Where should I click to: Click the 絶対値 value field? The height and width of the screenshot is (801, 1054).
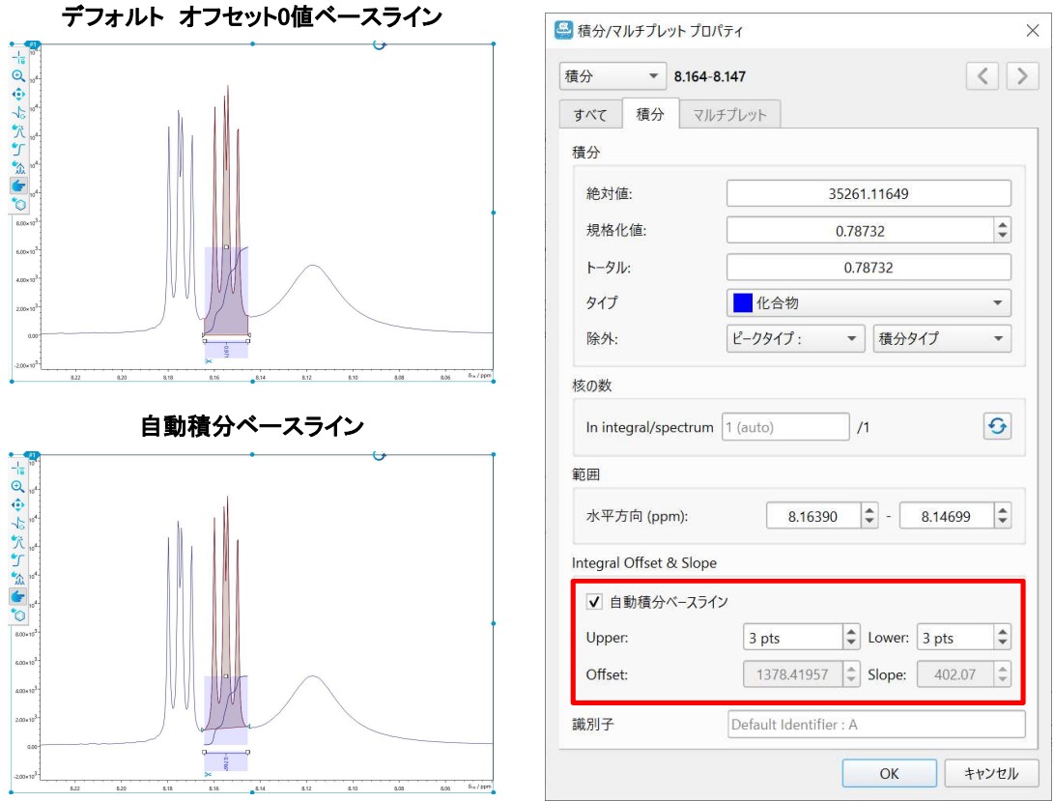tap(868, 193)
